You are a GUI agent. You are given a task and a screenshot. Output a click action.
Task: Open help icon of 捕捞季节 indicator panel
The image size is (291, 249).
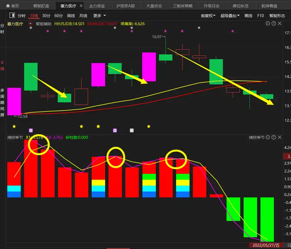(274, 137)
